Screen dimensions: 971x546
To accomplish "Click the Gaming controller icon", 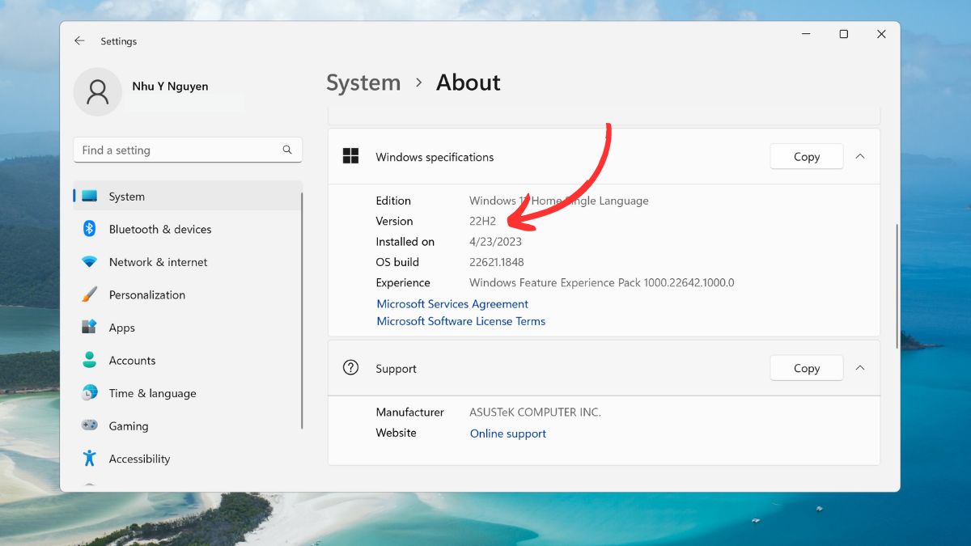I will click(x=89, y=425).
